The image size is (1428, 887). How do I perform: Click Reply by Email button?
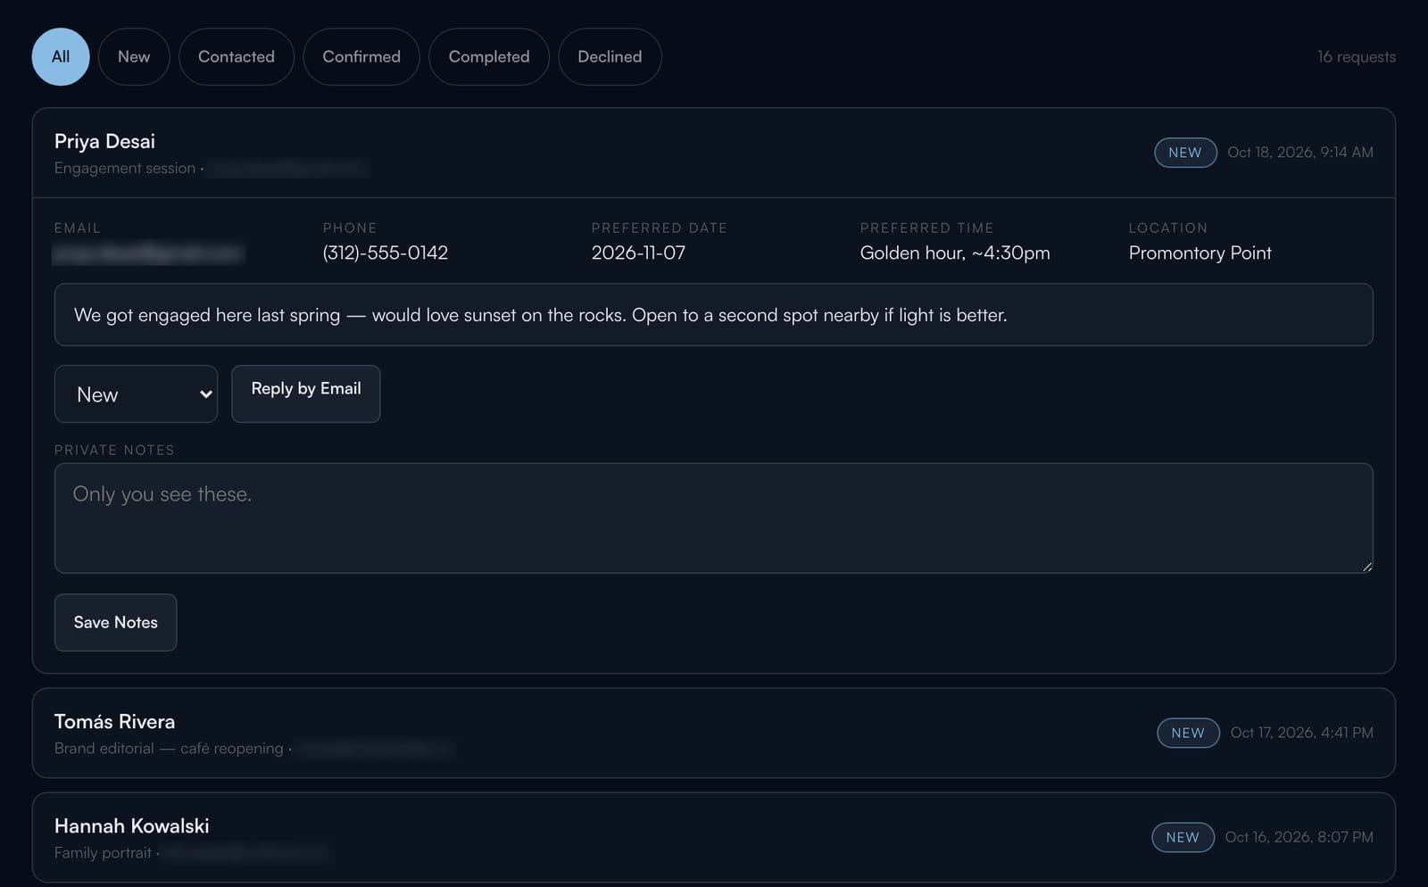tap(306, 394)
